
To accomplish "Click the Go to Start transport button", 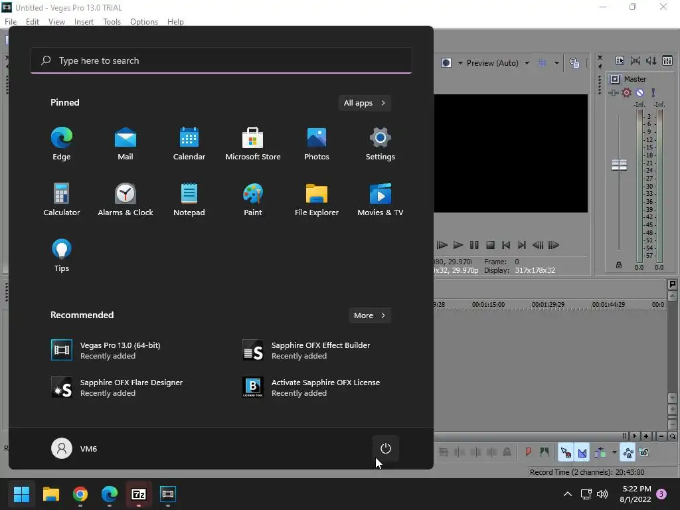I will [x=506, y=245].
